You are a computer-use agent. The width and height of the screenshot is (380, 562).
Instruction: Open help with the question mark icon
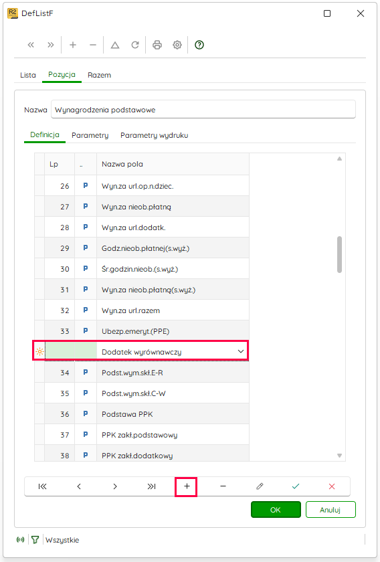tap(199, 45)
